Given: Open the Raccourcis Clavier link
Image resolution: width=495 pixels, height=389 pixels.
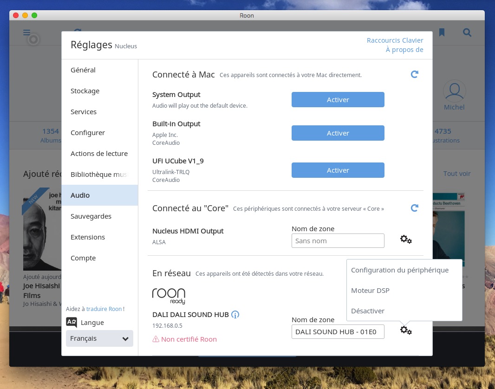Looking at the screenshot, I should pos(395,40).
